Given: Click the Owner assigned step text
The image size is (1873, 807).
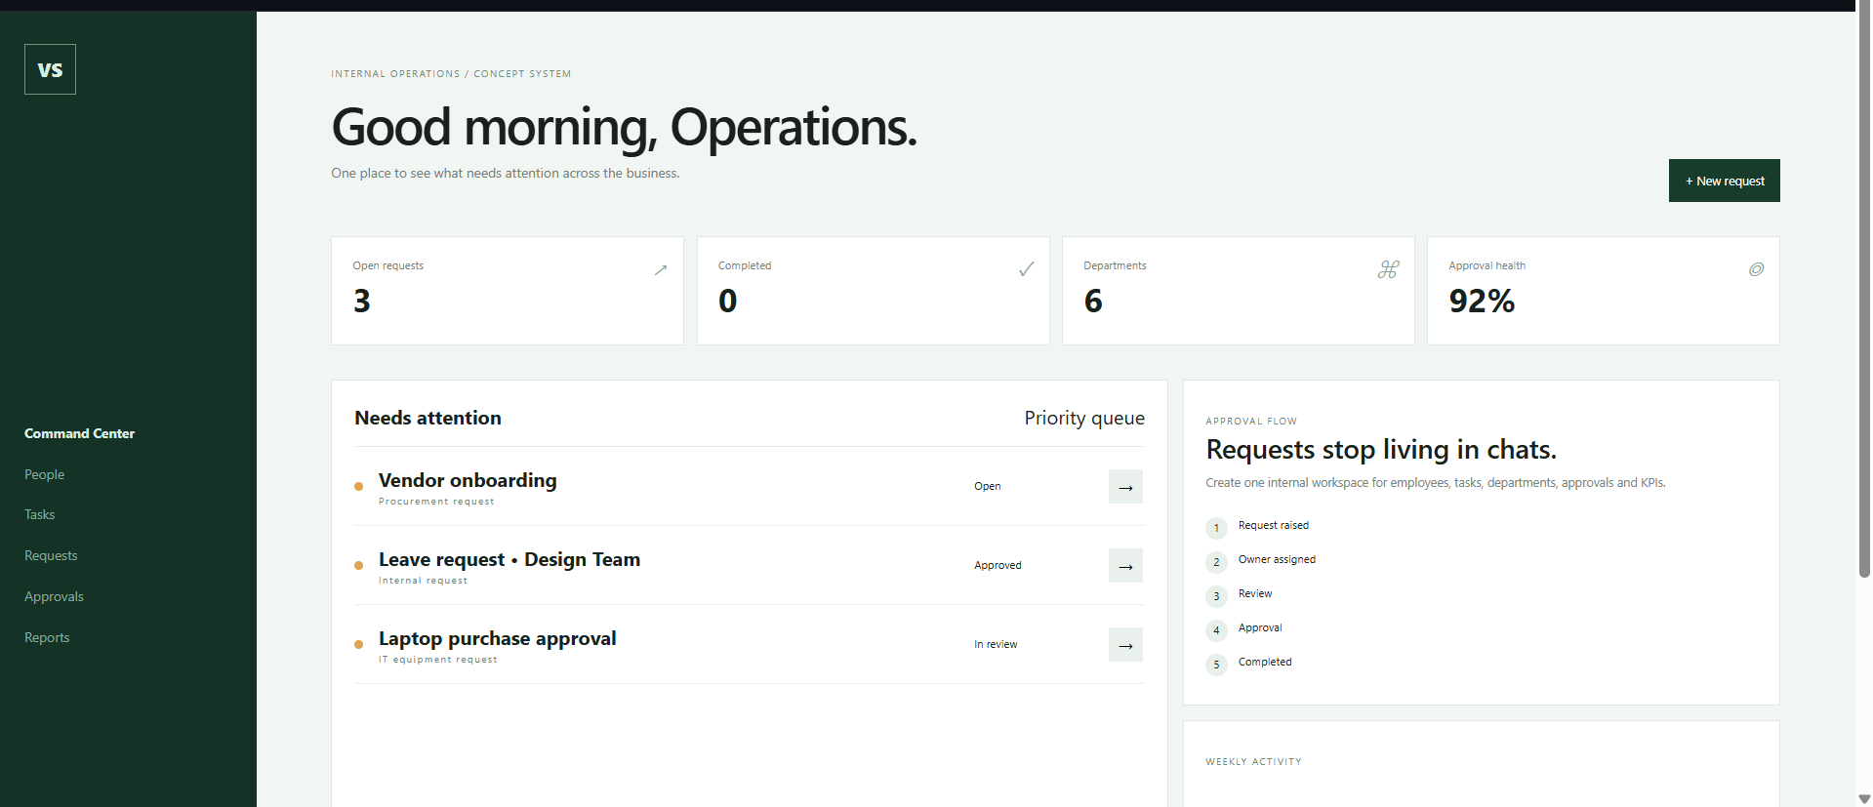Looking at the screenshot, I should point(1277,559).
